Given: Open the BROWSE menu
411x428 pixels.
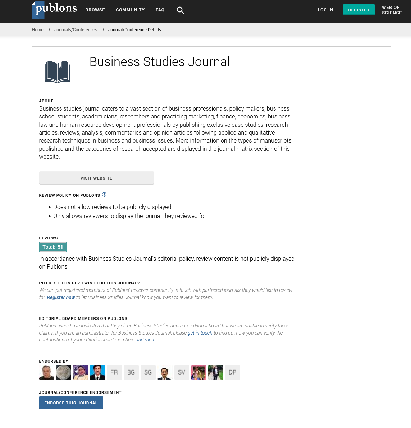Looking at the screenshot, I should [x=95, y=10].
